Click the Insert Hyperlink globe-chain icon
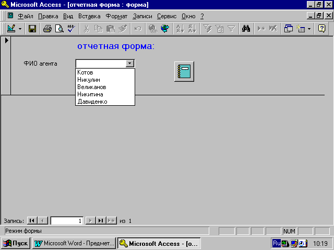334x250 pixels. [153, 29]
